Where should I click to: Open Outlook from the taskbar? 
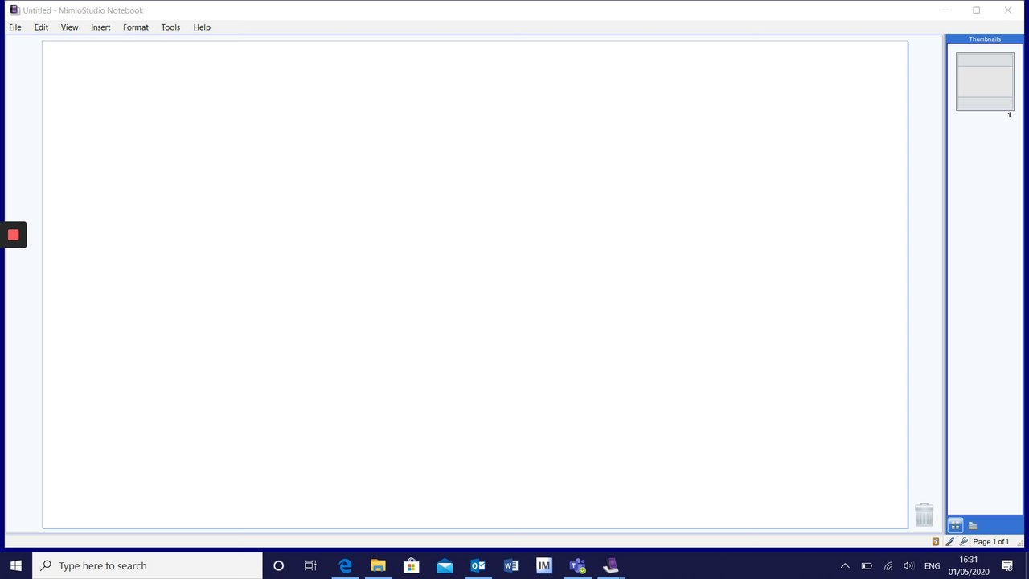click(478, 565)
